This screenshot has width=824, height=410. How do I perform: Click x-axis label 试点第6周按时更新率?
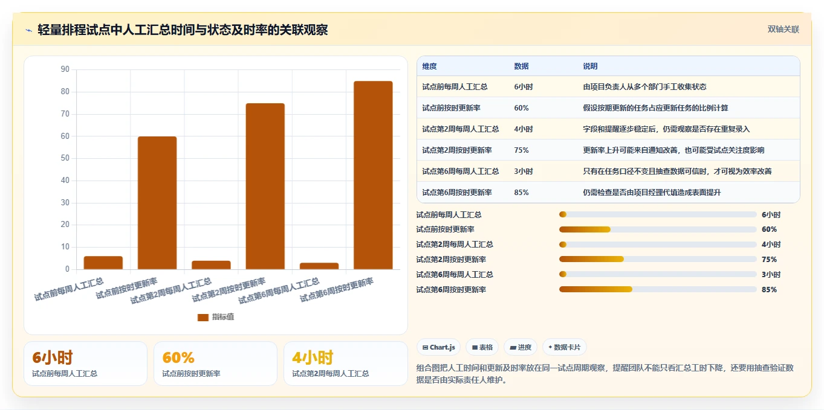coord(337,290)
